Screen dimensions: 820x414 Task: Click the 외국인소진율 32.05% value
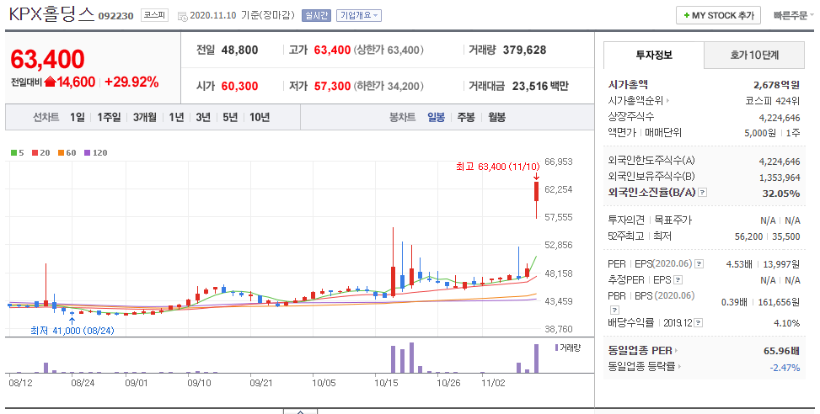pyautogui.click(x=780, y=194)
